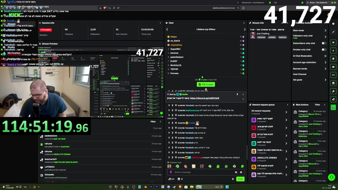Screen dimensions: 338x190
Task: Switch to Achievements - Kick Dashboard tab
Action: [252, 3]
